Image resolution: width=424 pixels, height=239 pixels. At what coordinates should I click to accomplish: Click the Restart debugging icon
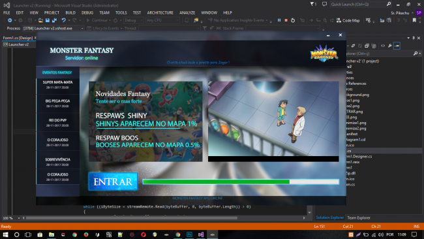293,20
